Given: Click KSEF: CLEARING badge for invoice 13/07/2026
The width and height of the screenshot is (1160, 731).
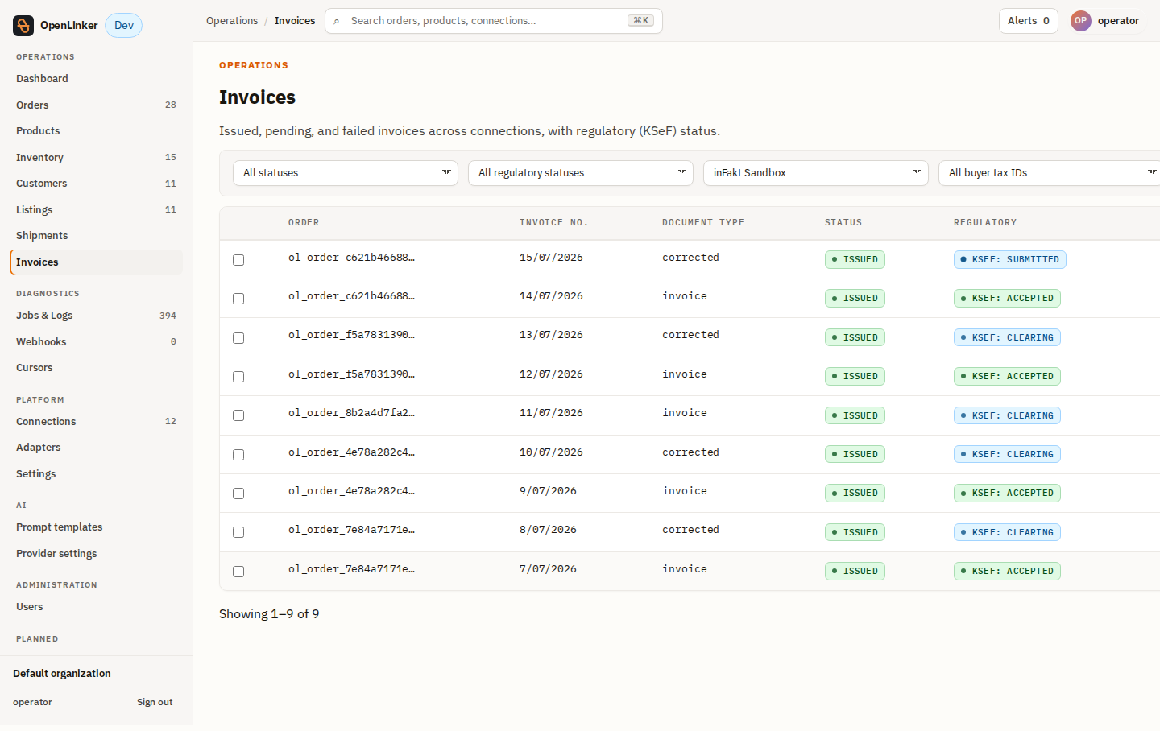Looking at the screenshot, I should (1007, 338).
